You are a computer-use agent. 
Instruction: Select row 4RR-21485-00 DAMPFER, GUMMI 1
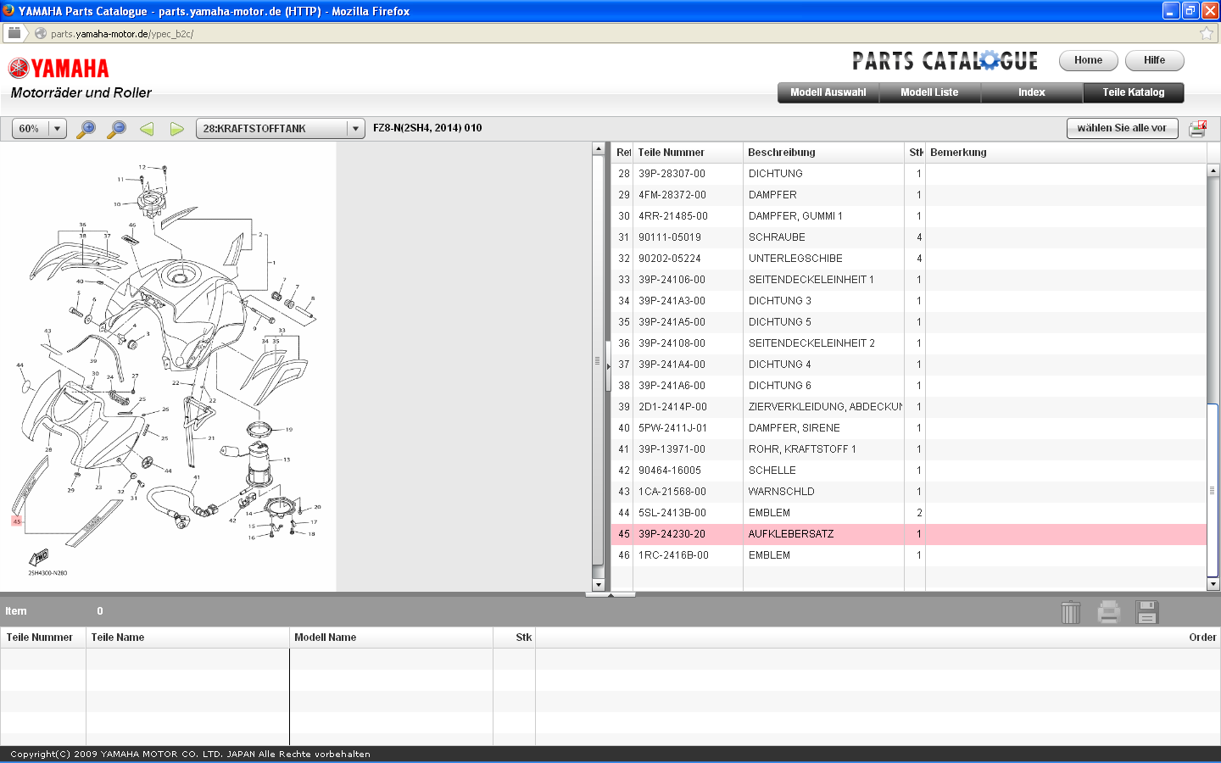(x=908, y=216)
